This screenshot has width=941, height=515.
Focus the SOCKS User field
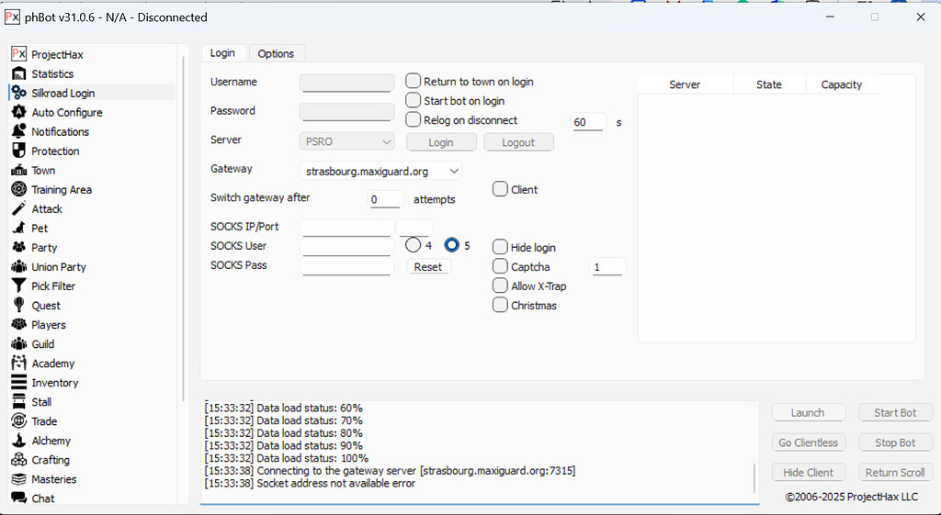346,246
